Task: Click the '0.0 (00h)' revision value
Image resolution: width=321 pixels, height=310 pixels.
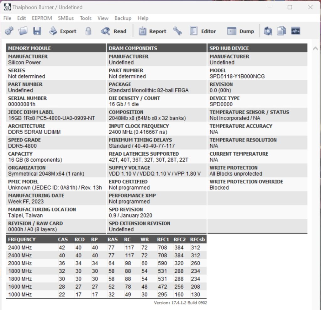Action: pos(220,90)
